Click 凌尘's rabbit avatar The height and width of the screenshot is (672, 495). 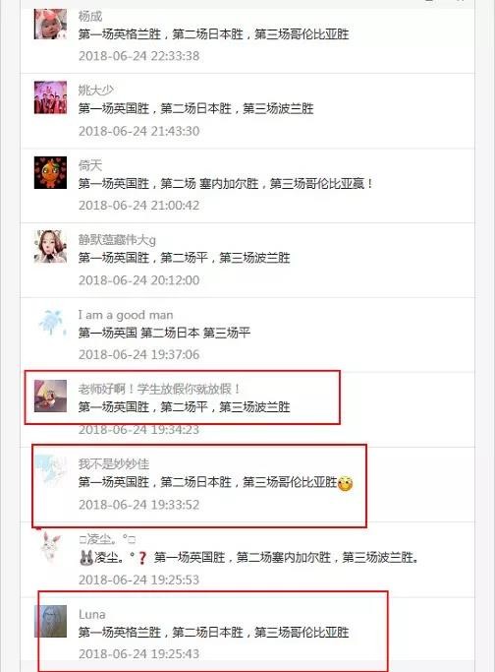(50, 546)
